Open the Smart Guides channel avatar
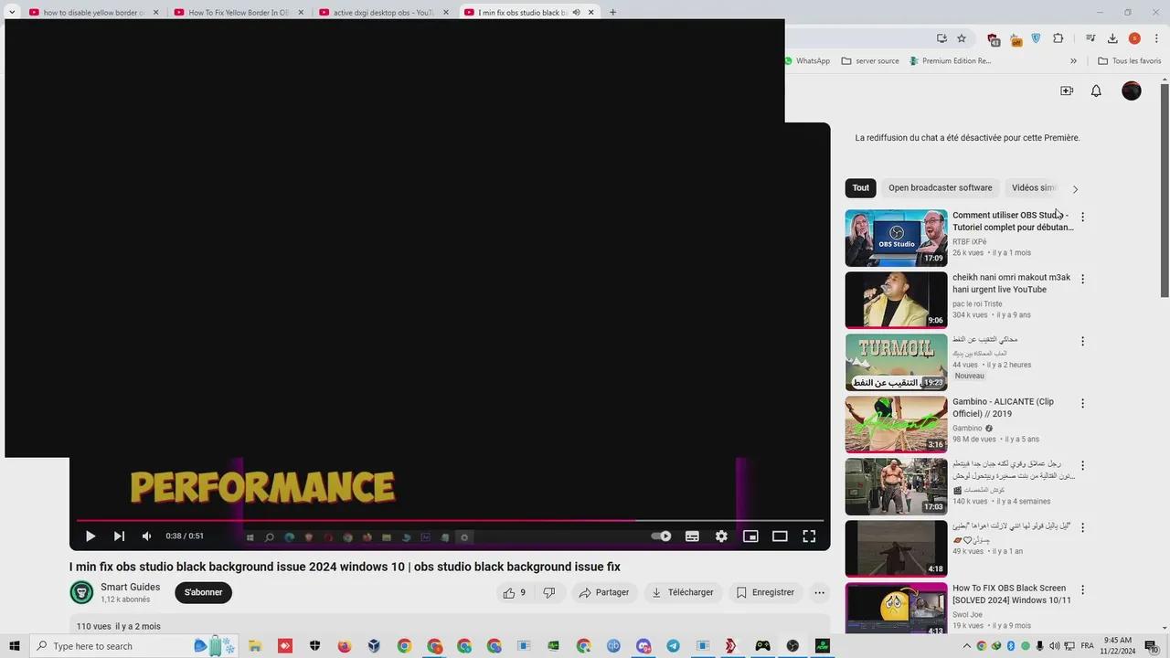 click(x=81, y=592)
